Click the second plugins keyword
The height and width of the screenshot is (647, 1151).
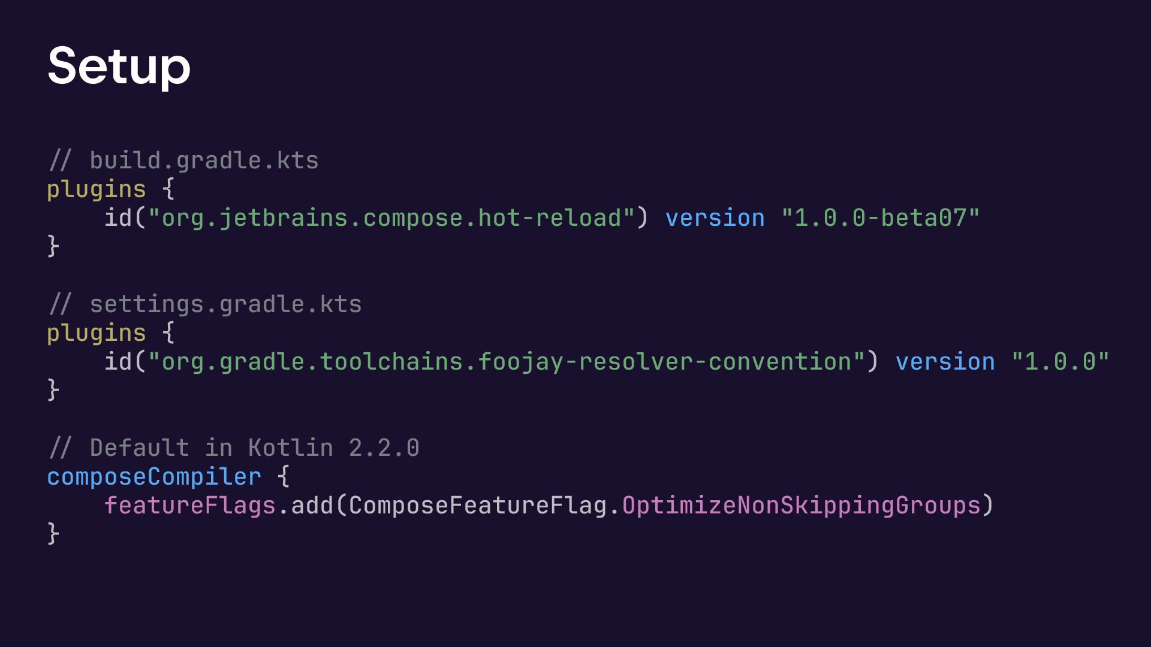click(97, 333)
